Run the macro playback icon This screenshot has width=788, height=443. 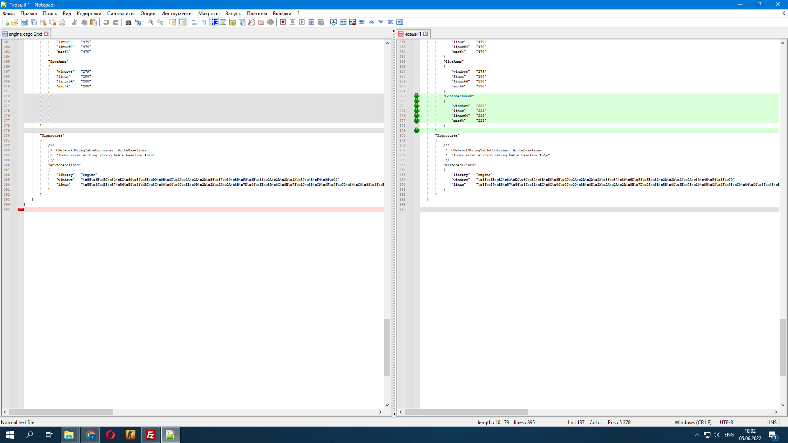[x=302, y=22]
